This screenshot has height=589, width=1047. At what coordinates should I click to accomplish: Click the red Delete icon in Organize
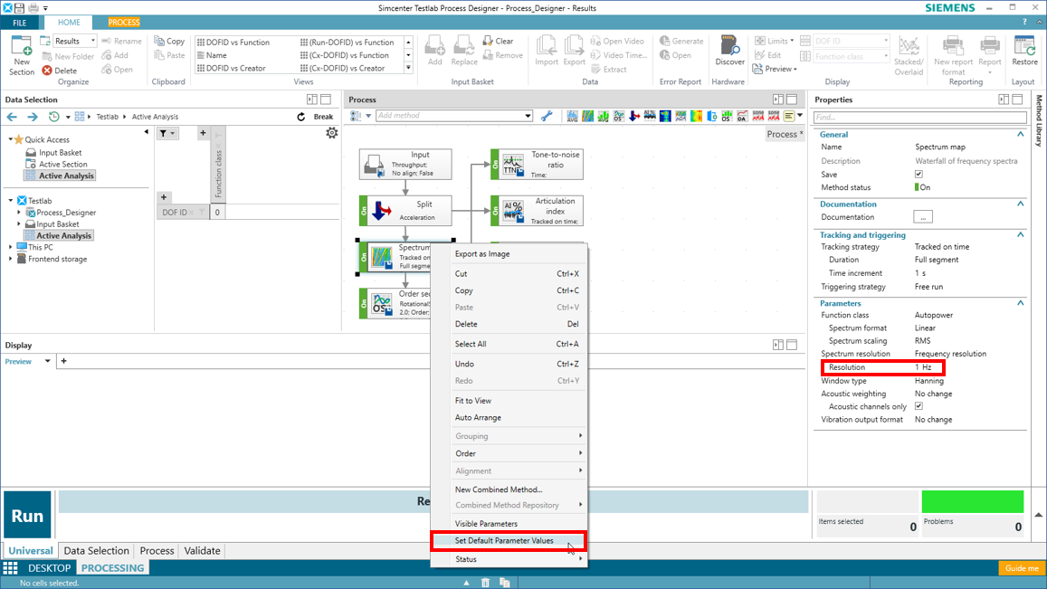click(x=47, y=71)
